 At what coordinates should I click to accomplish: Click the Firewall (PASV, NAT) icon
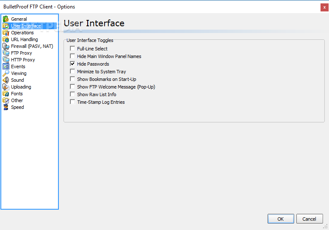pos(6,46)
